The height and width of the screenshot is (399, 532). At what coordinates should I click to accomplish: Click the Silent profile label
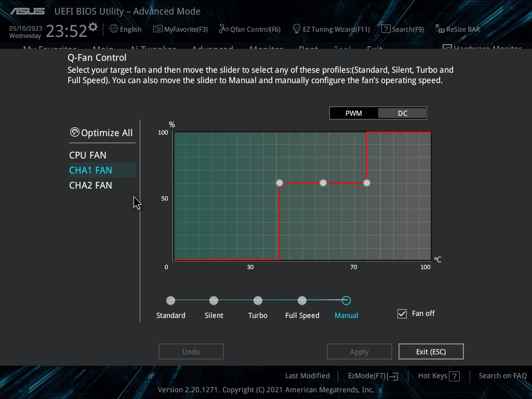click(214, 315)
